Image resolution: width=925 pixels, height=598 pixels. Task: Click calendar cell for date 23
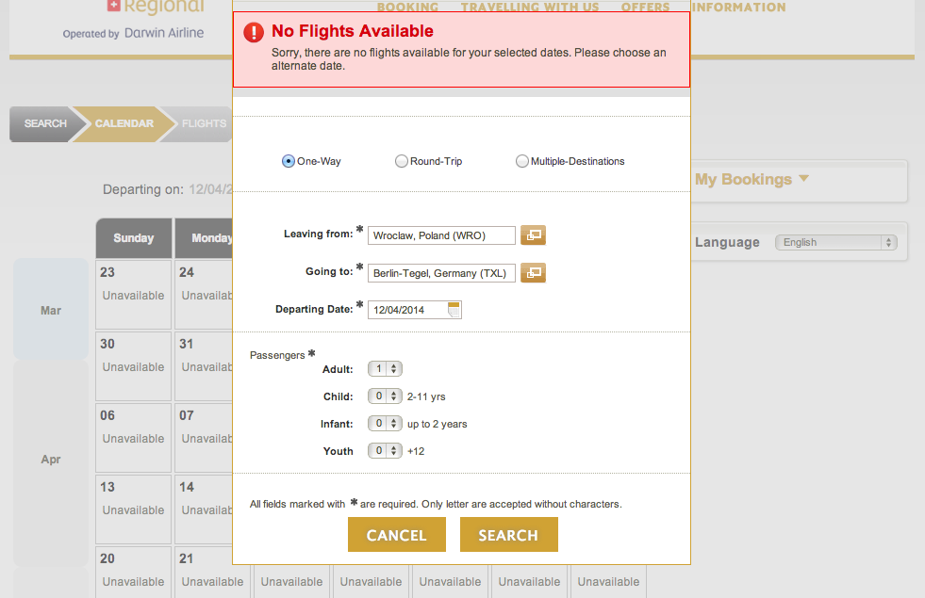133,295
